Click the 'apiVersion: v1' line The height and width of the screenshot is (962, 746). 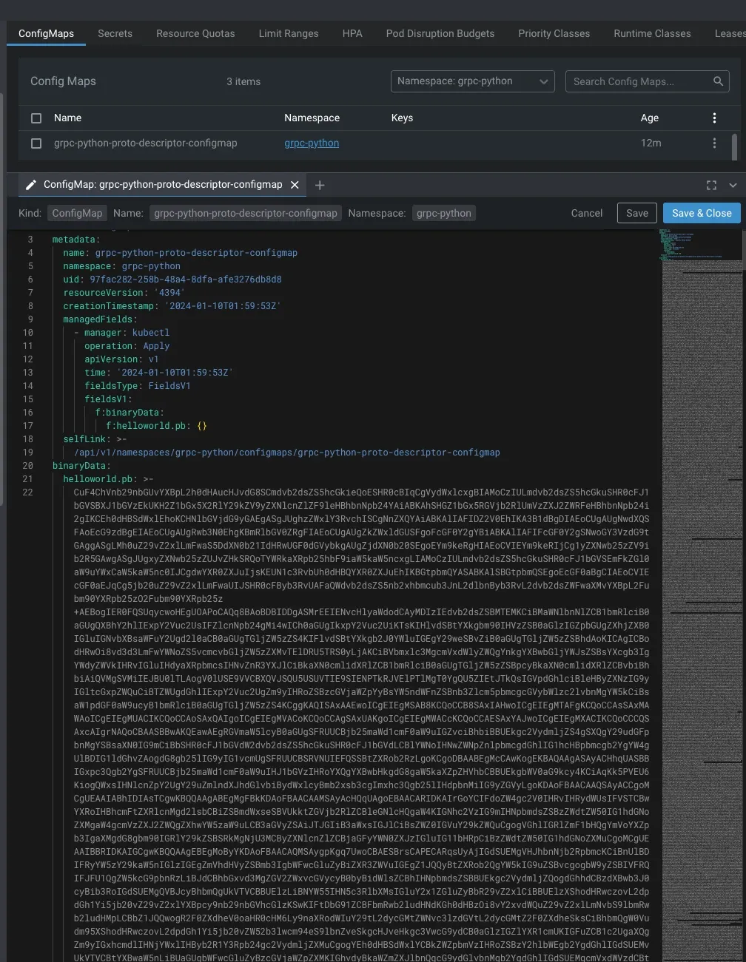click(121, 359)
